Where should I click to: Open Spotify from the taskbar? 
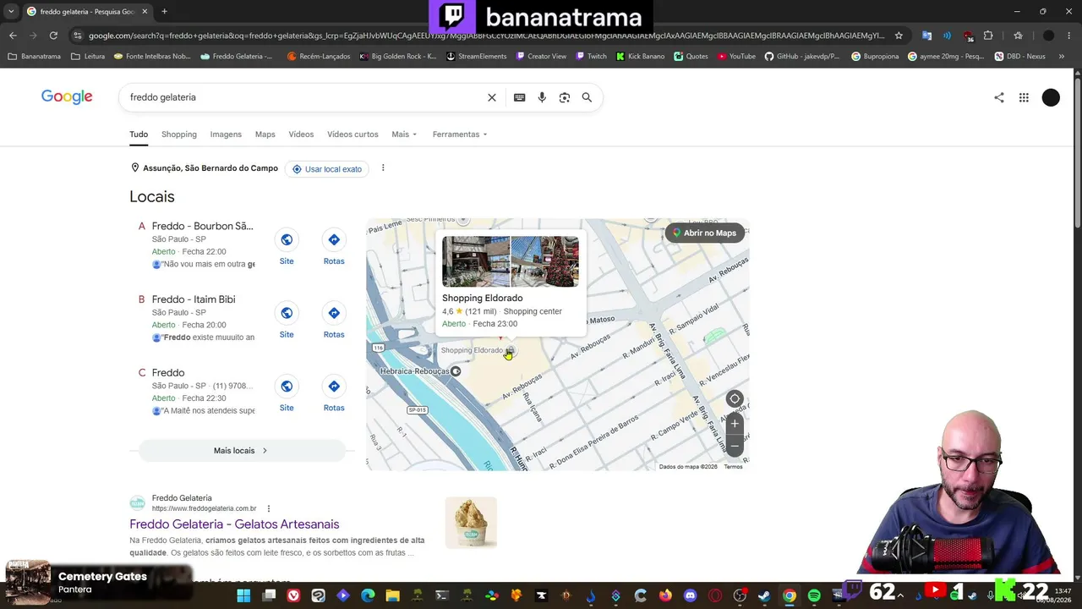click(x=814, y=595)
